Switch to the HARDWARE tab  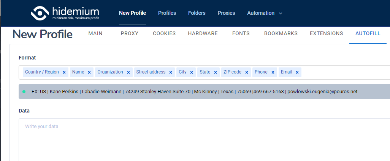point(203,33)
